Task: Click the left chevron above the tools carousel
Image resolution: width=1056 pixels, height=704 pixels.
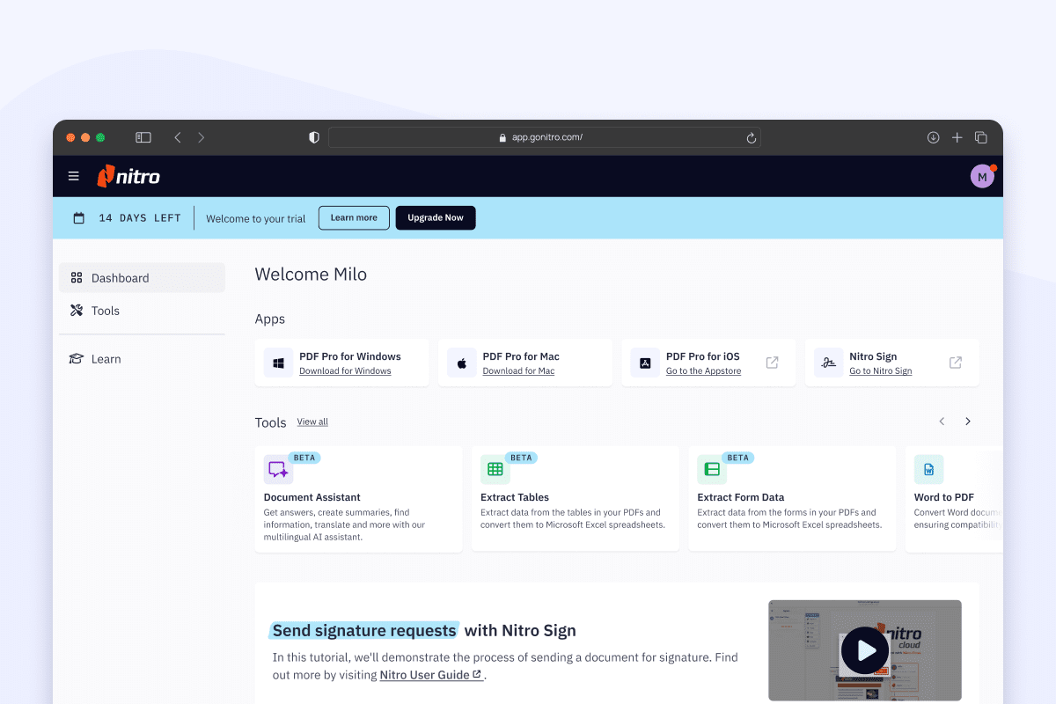Action: tap(942, 422)
